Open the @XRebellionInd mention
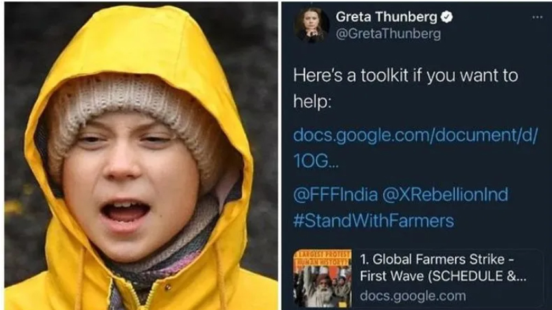The height and width of the screenshot is (310, 552). pyautogui.click(x=445, y=194)
